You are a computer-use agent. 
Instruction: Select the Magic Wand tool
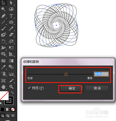[3, 9]
